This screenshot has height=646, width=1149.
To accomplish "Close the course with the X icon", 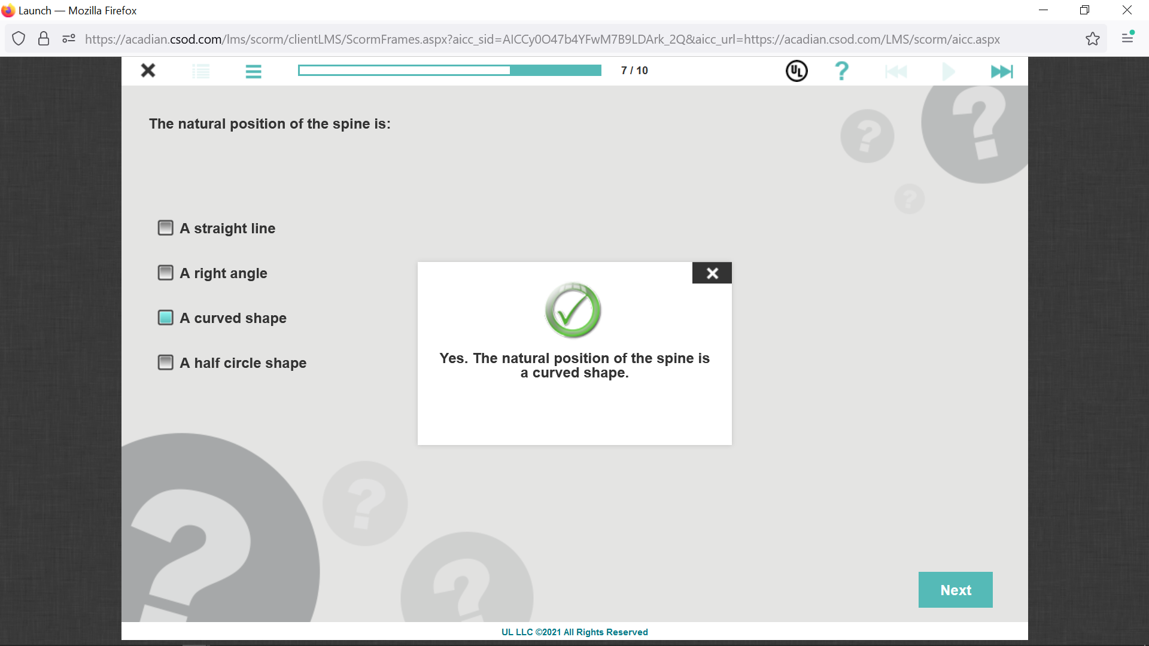I will [x=148, y=71].
